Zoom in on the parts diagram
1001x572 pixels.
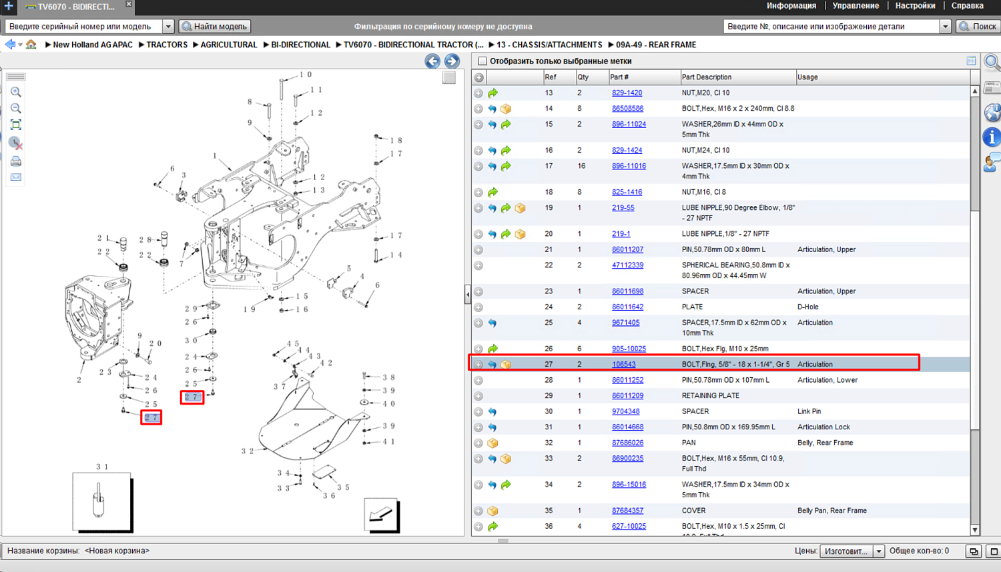click(16, 92)
